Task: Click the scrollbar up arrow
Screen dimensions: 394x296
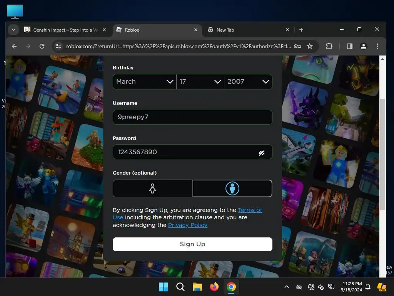Action: tap(382, 59)
